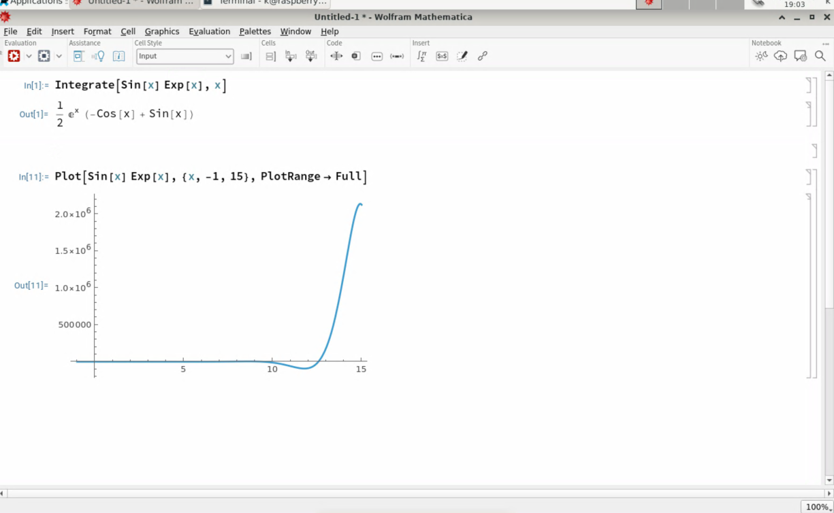Toggle the In input cells visibility icon

point(291,56)
